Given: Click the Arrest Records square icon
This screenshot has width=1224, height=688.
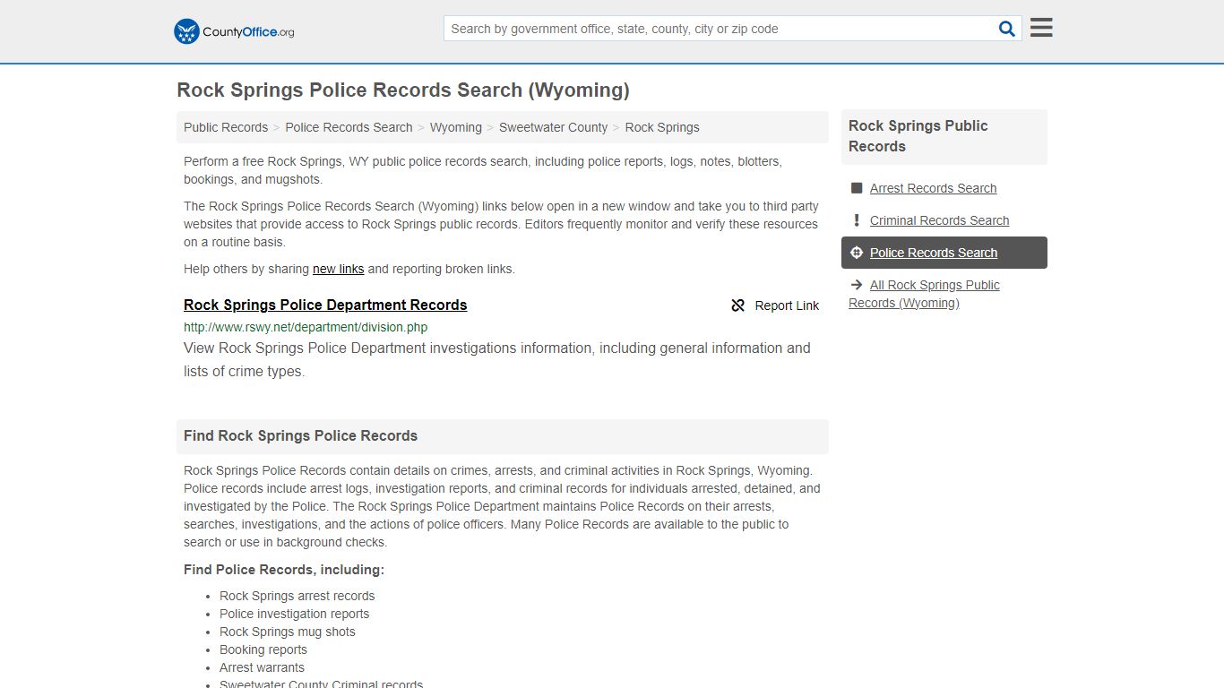Looking at the screenshot, I should coord(857,188).
